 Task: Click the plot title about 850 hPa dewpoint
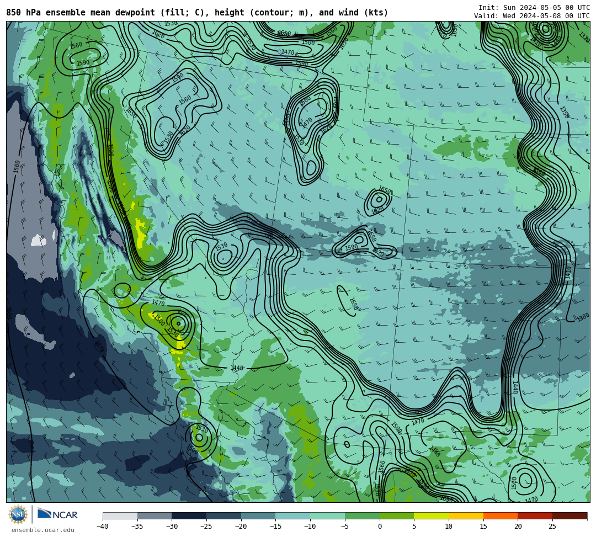pos(197,13)
